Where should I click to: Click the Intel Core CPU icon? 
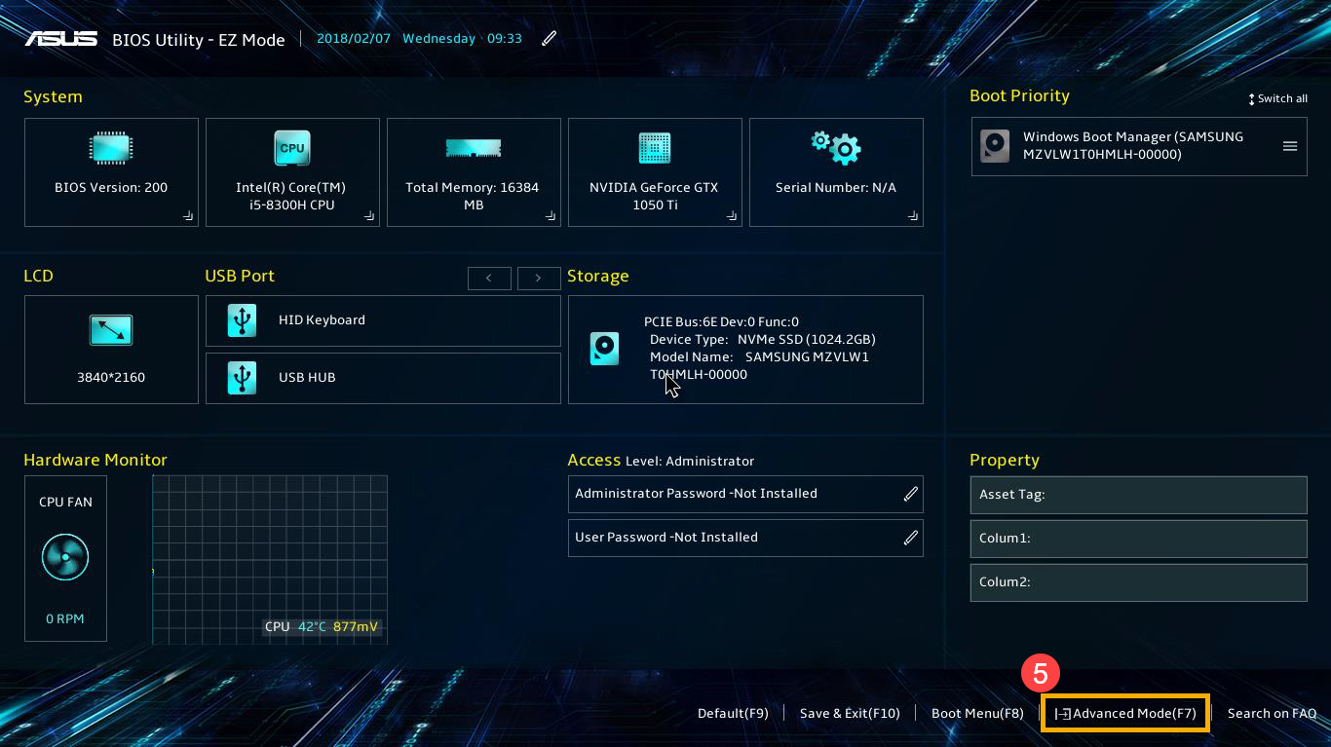292,149
